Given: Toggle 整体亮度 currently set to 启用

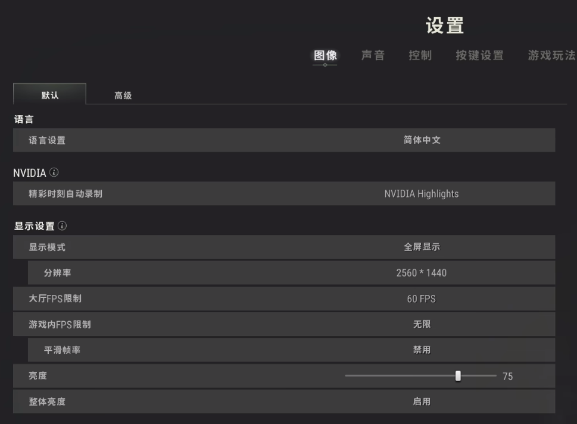Looking at the screenshot, I should click(x=422, y=401).
